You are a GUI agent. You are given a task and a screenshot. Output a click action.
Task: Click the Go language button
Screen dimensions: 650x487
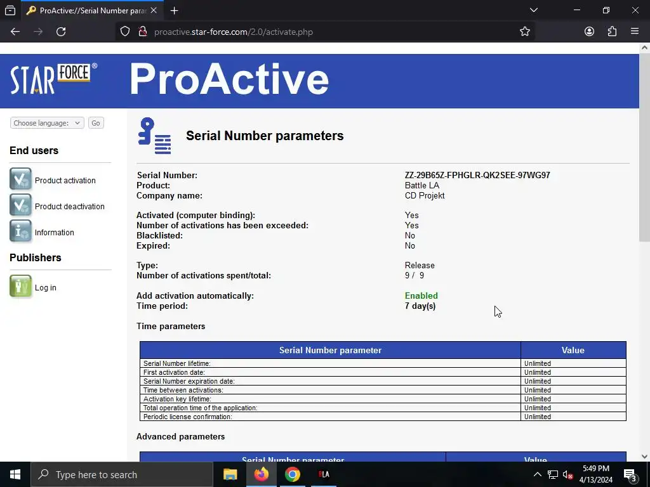[96, 123]
